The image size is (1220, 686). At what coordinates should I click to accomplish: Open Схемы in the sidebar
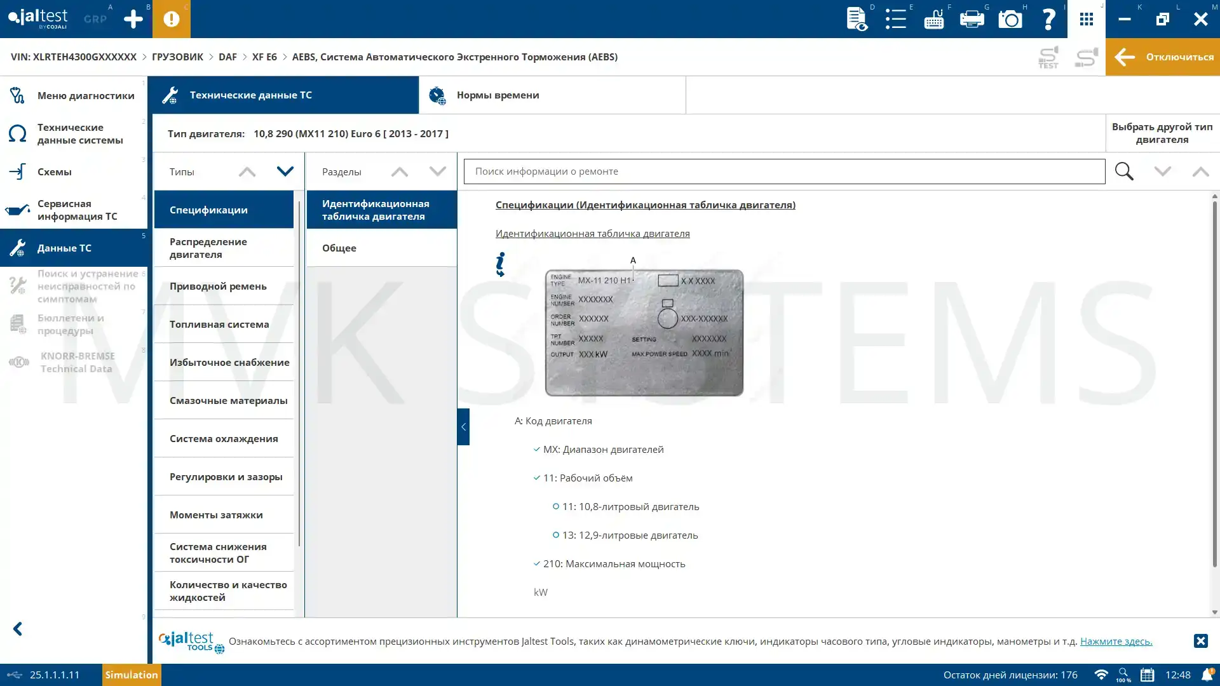[74, 171]
